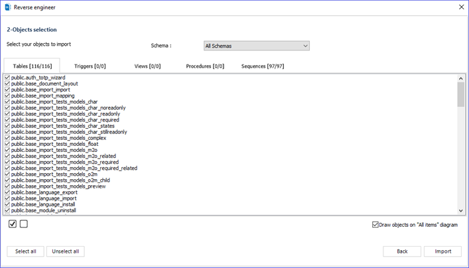Toggle checkbox for public.base_import_mapping
The height and width of the screenshot is (268, 469).
7,96
